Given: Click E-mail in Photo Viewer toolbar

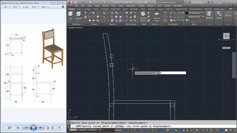Looking at the screenshot, I should pyautogui.click(x=26, y=7).
